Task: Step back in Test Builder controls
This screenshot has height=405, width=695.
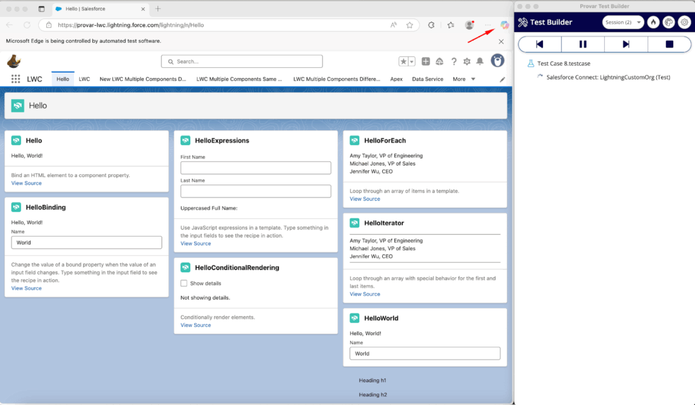Action: (x=540, y=44)
